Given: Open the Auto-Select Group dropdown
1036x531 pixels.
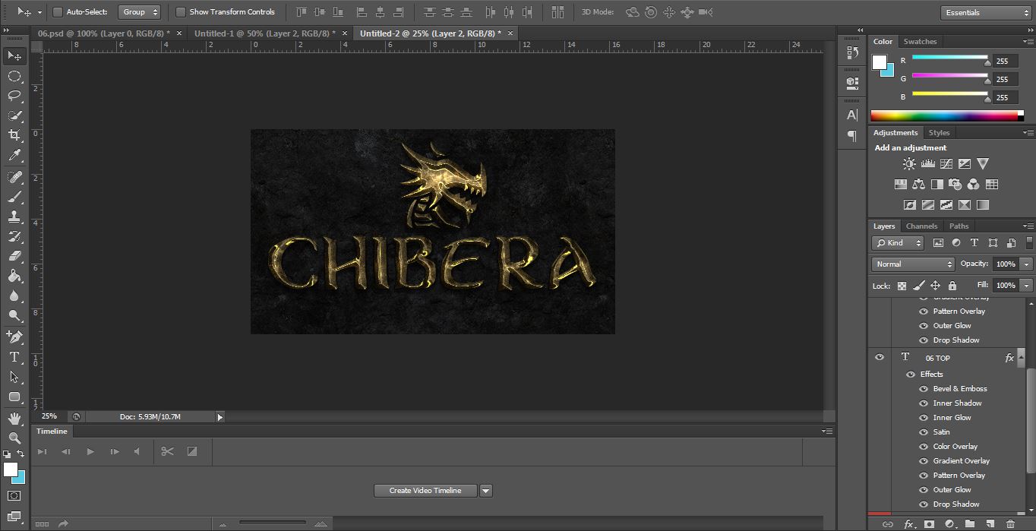Looking at the screenshot, I should coord(141,12).
